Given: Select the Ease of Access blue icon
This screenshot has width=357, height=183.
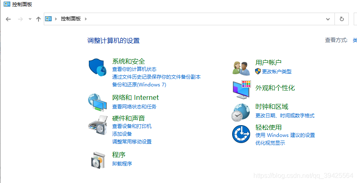Looking at the screenshot, I should click(241, 134).
